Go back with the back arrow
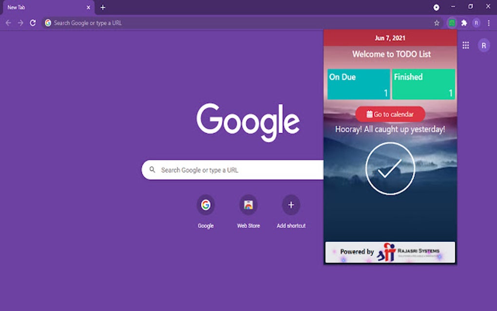 pos(8,23)
